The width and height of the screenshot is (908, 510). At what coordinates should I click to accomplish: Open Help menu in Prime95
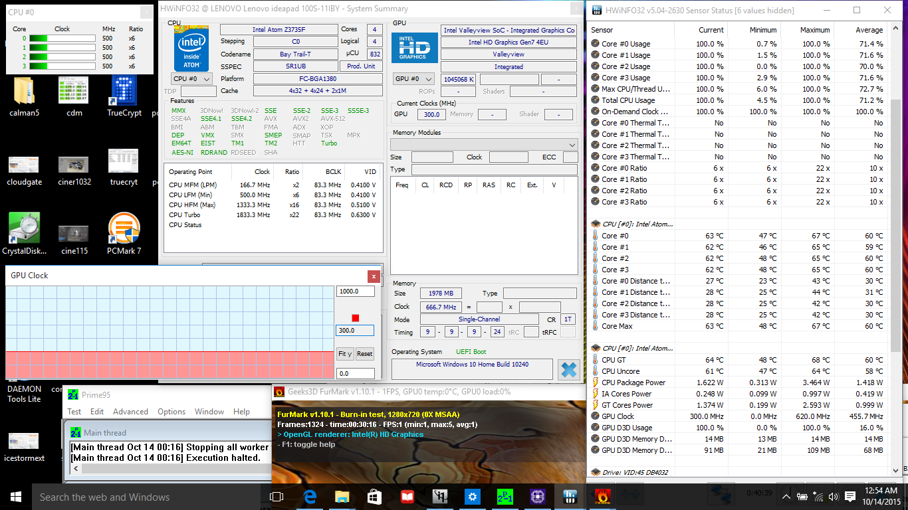(241, 412)
